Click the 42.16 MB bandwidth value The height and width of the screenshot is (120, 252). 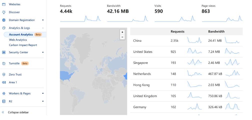(x=118, y=11)
